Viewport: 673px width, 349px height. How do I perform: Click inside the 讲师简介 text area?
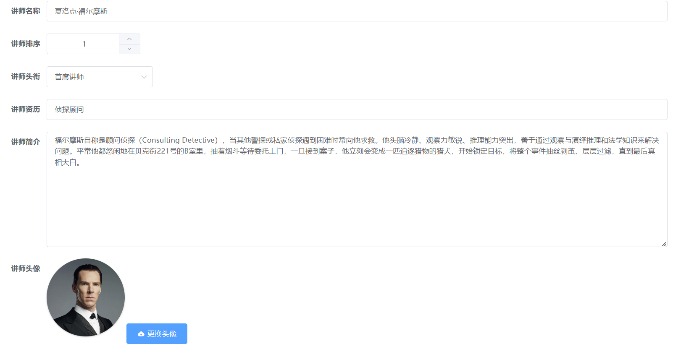pyautogui.click(x=356, y=201)
